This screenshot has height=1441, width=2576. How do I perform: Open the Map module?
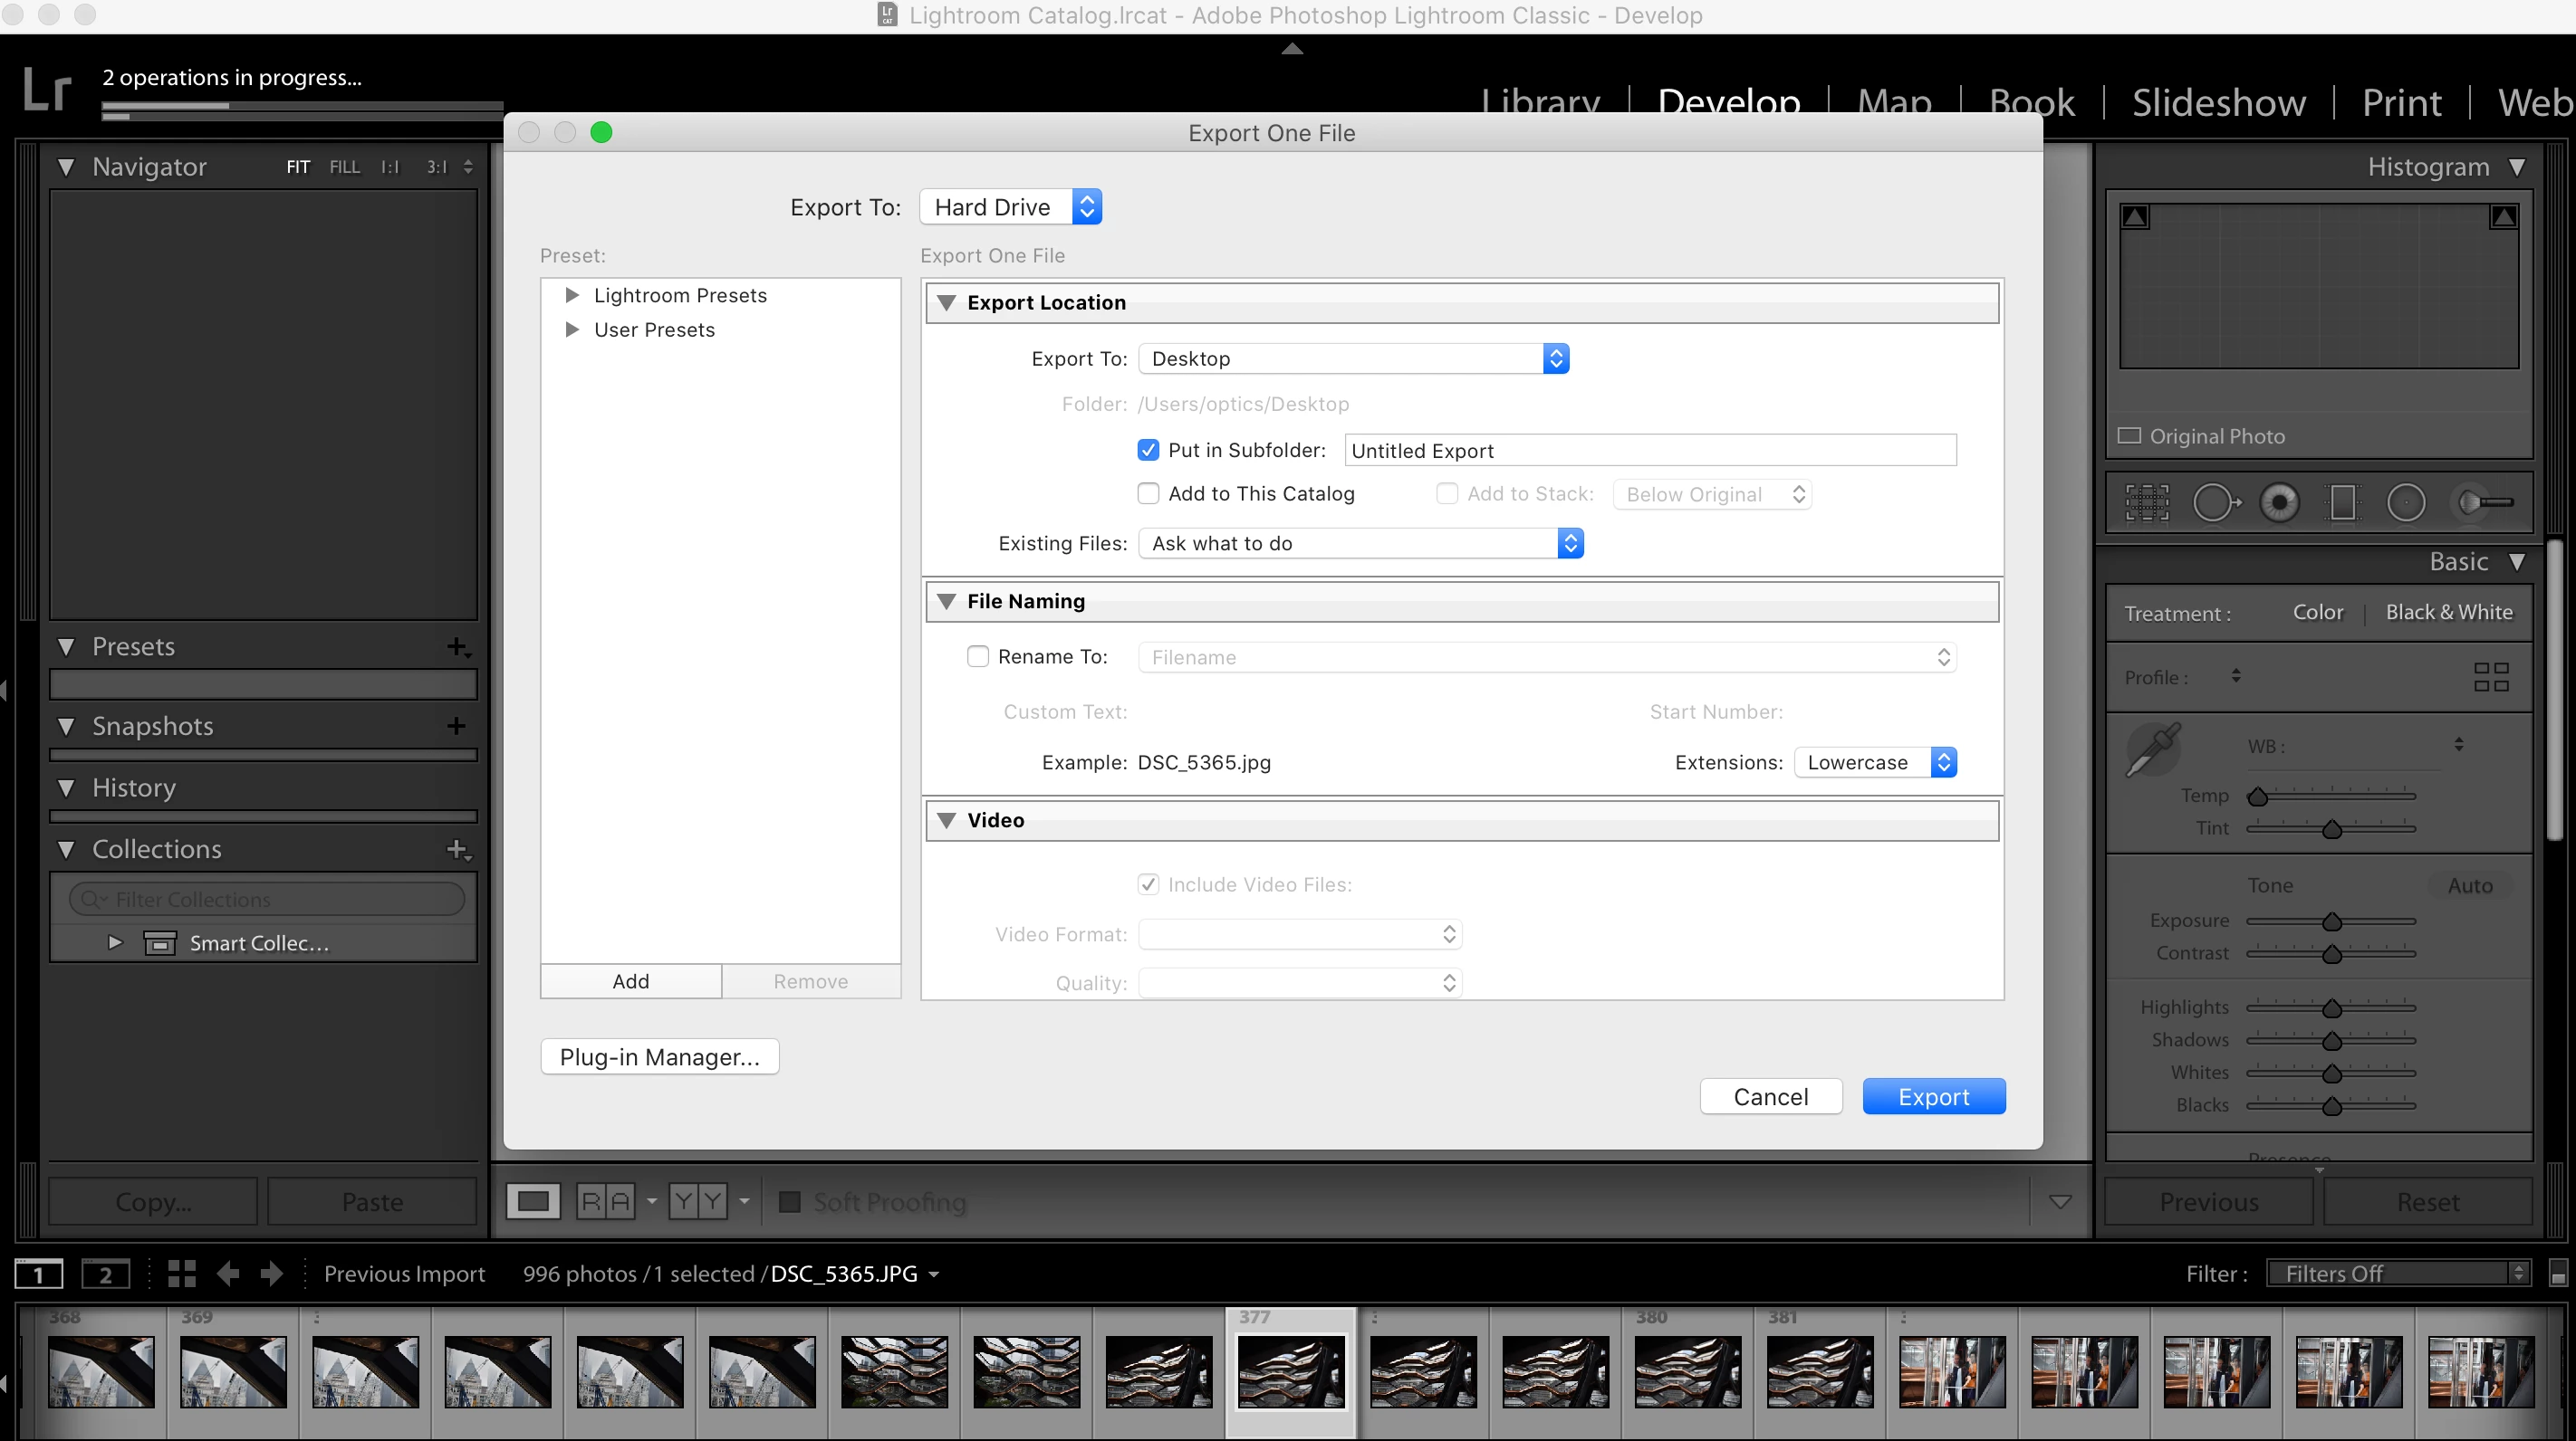click(1894, 103)
